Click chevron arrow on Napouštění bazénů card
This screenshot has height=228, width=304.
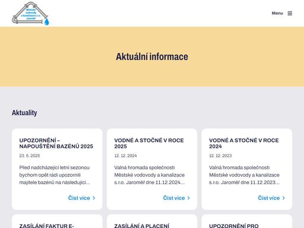point(94,198)
